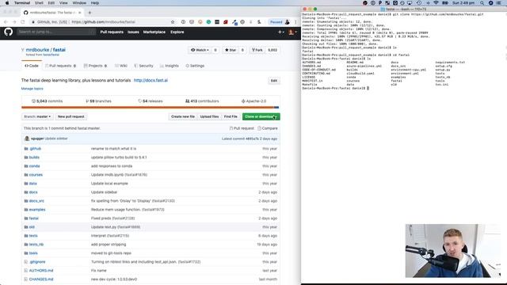
Task: Click the Create new file button
Action: (x=183, y=116)
